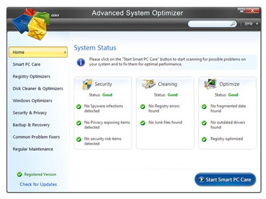Click the green Registered Version checkmark icon
Image resolution: width=266 pixels, height=199 pixels.
pos(19,175)
